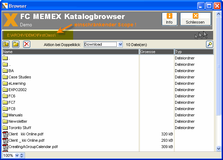Click the zoom level stepper arrows
The width and height of the screenshot is (223, 160).
coord(21,155)
